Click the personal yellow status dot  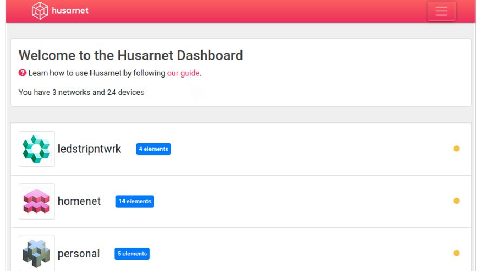click(457, 253)
